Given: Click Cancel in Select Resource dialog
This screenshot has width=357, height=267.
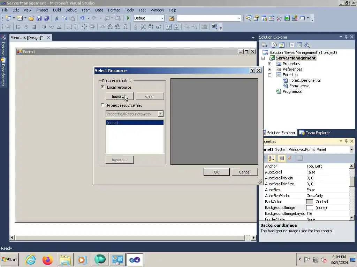Looking at the screenshot, I should 244,172.
